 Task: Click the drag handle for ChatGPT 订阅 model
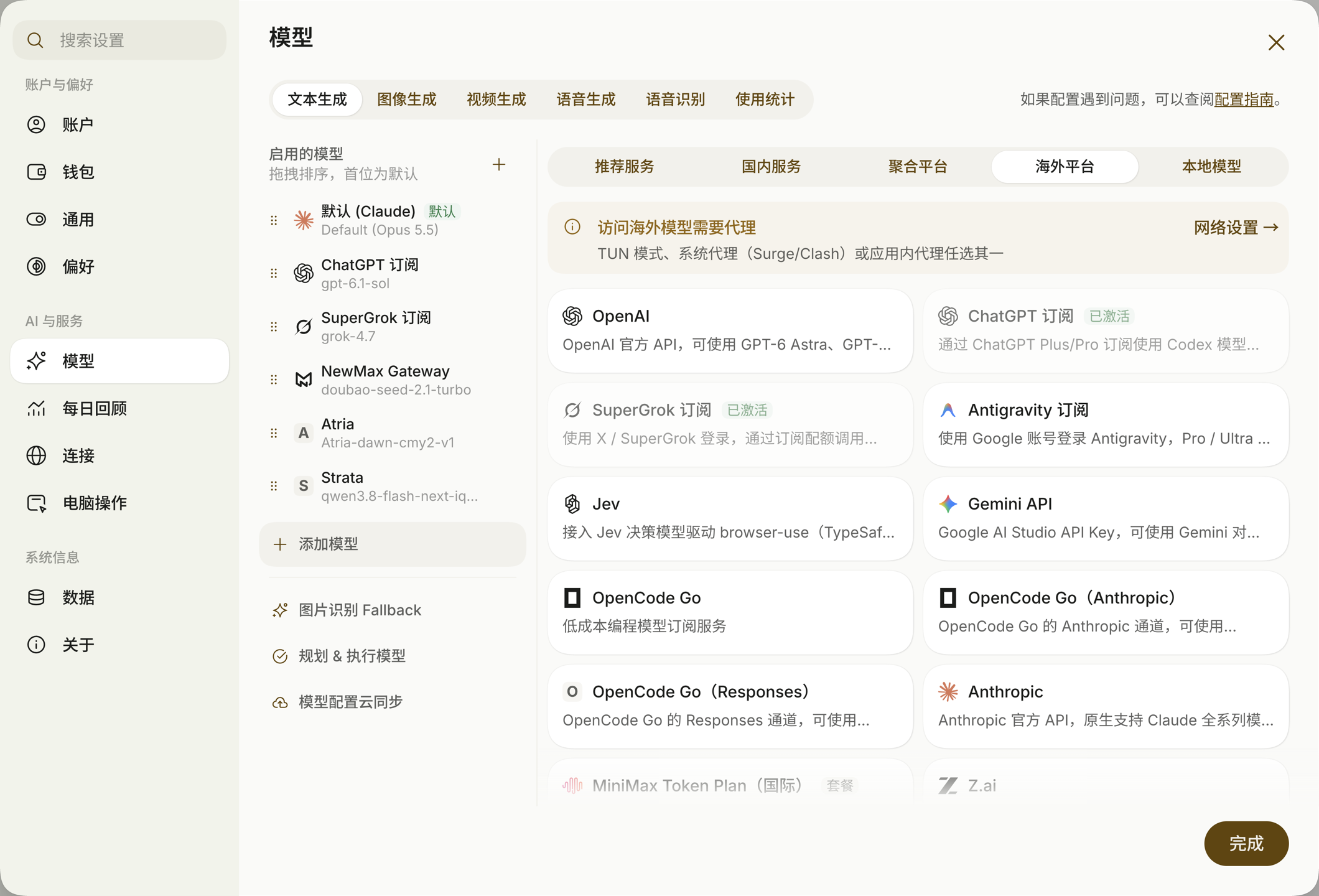274,273
